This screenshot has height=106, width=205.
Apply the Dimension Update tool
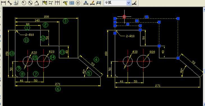pos(99,3)
